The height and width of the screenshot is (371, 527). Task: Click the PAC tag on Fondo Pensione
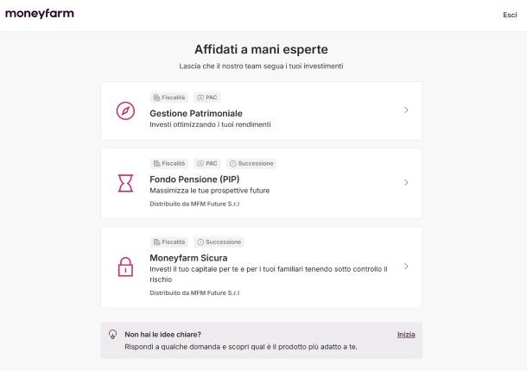[x=207, y=163]
